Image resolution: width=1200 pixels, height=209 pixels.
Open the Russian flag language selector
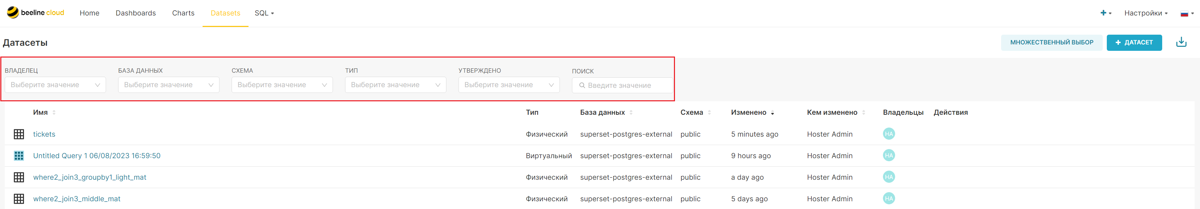coord(1187,13)
